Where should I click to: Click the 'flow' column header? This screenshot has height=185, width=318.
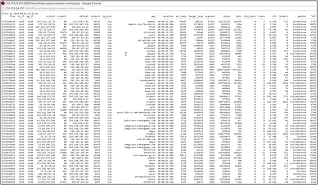tap(12, 16)
